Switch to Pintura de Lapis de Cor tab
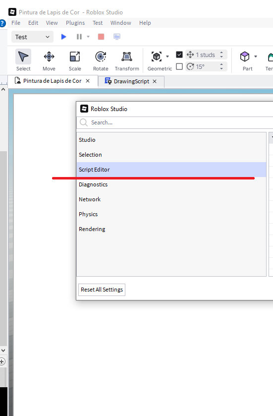Viewport: 273px width, 416px height. click(53, 81)
